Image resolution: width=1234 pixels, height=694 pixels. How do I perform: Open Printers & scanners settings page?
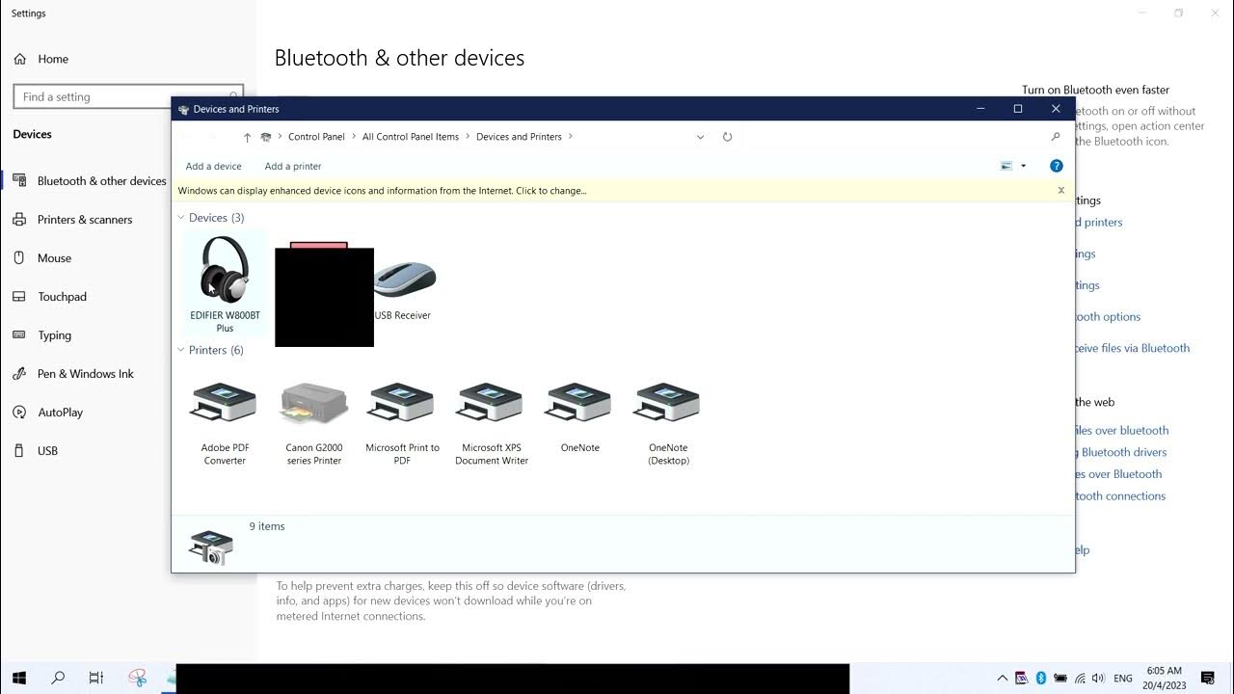(x=85, y=220)
